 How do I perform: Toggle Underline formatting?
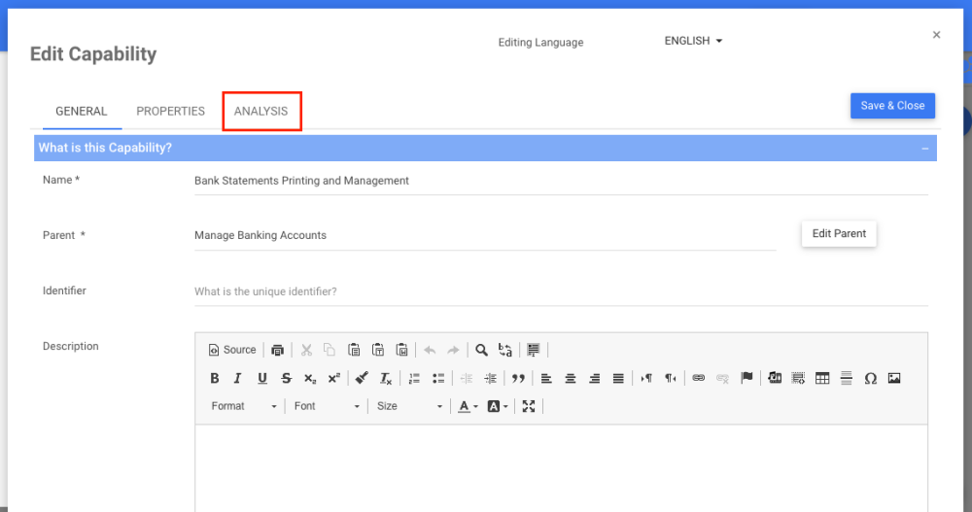point(262,378)
